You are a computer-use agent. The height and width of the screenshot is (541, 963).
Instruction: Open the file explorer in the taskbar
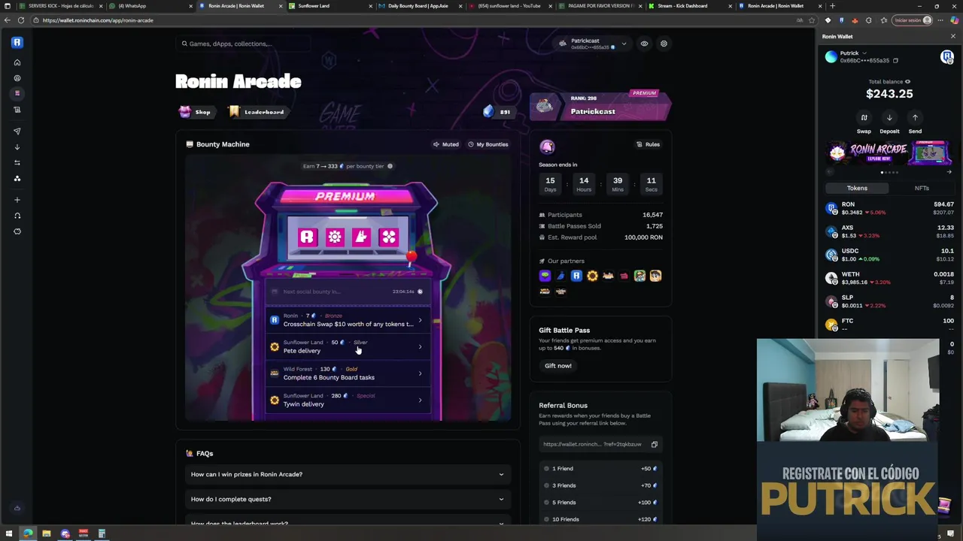[47, 533]
